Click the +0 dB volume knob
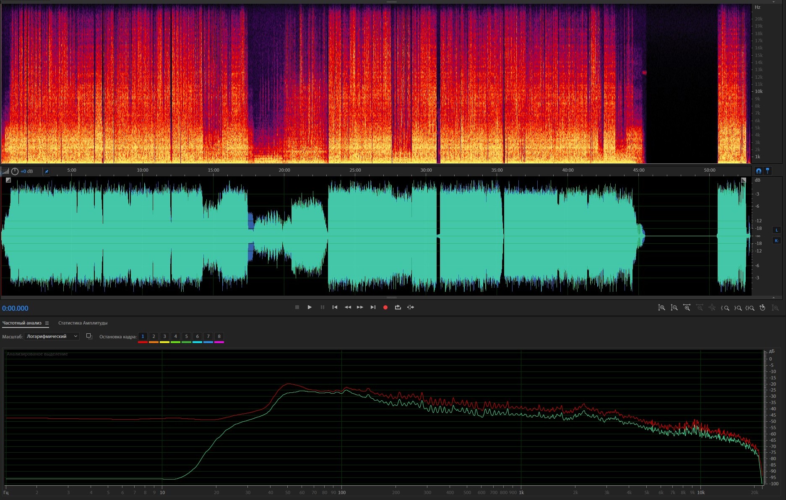The height and width of the screenshot is (500, 786). tap(15, 171)
